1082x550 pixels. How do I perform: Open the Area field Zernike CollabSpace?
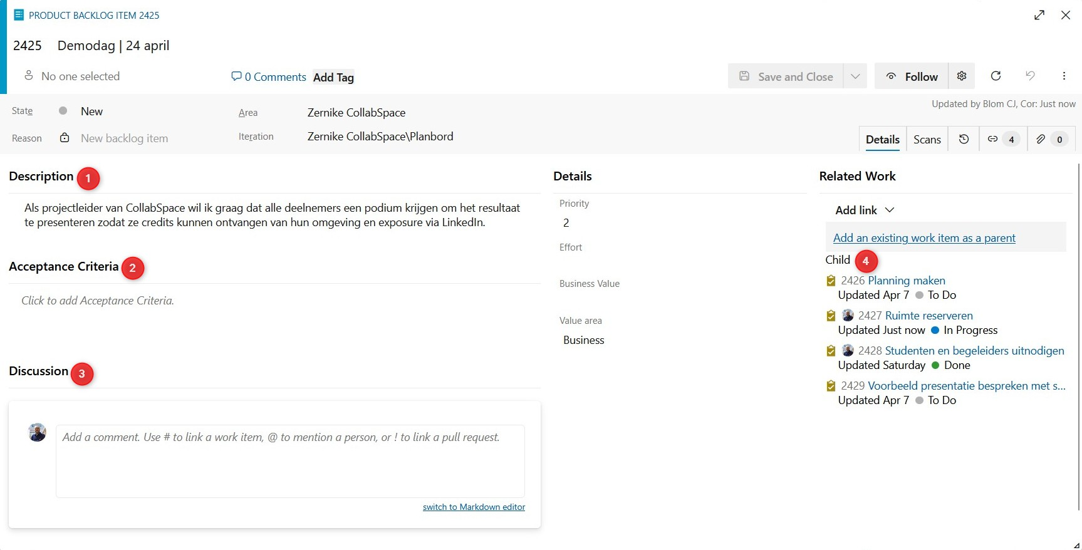tap(356, 112)
